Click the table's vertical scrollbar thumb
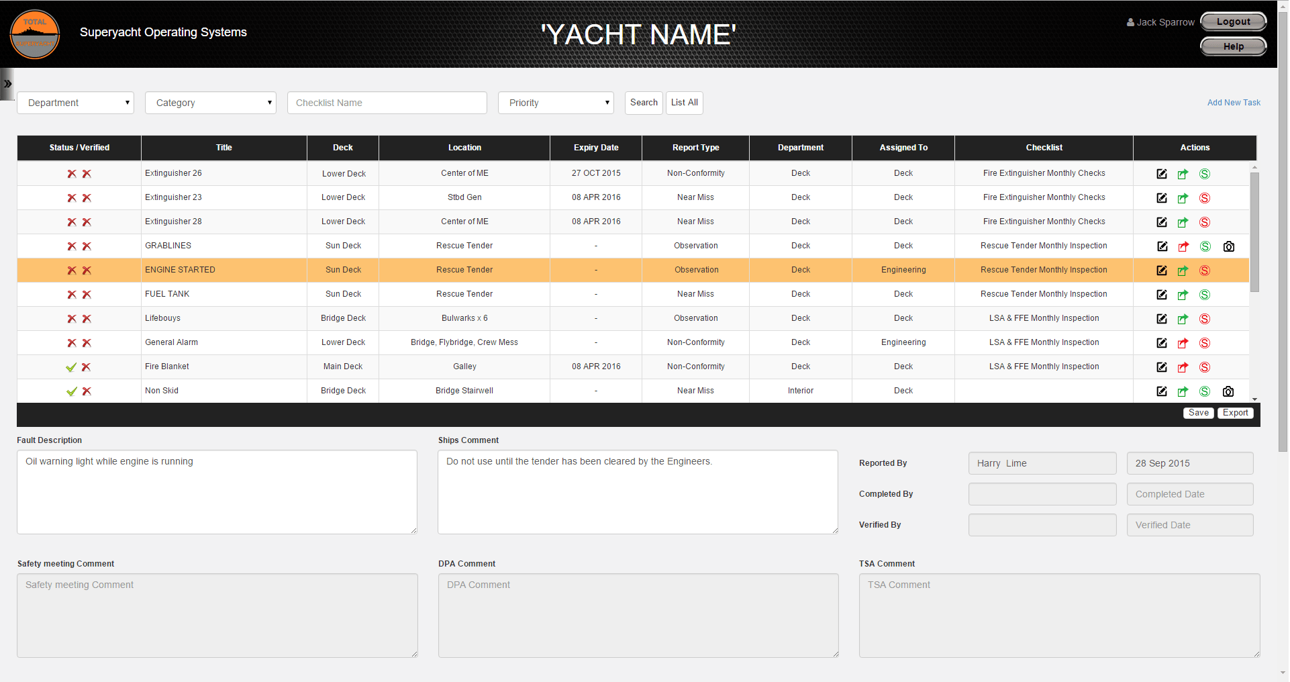This screenshot has width=1290, height=682. (x=1254, y=232)
